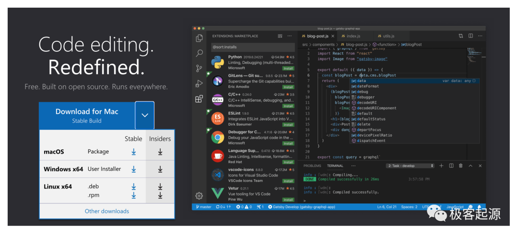This screenshot has width=518, height=237.
Task: Open the Manage gear icon
Action: pos(199,196)
